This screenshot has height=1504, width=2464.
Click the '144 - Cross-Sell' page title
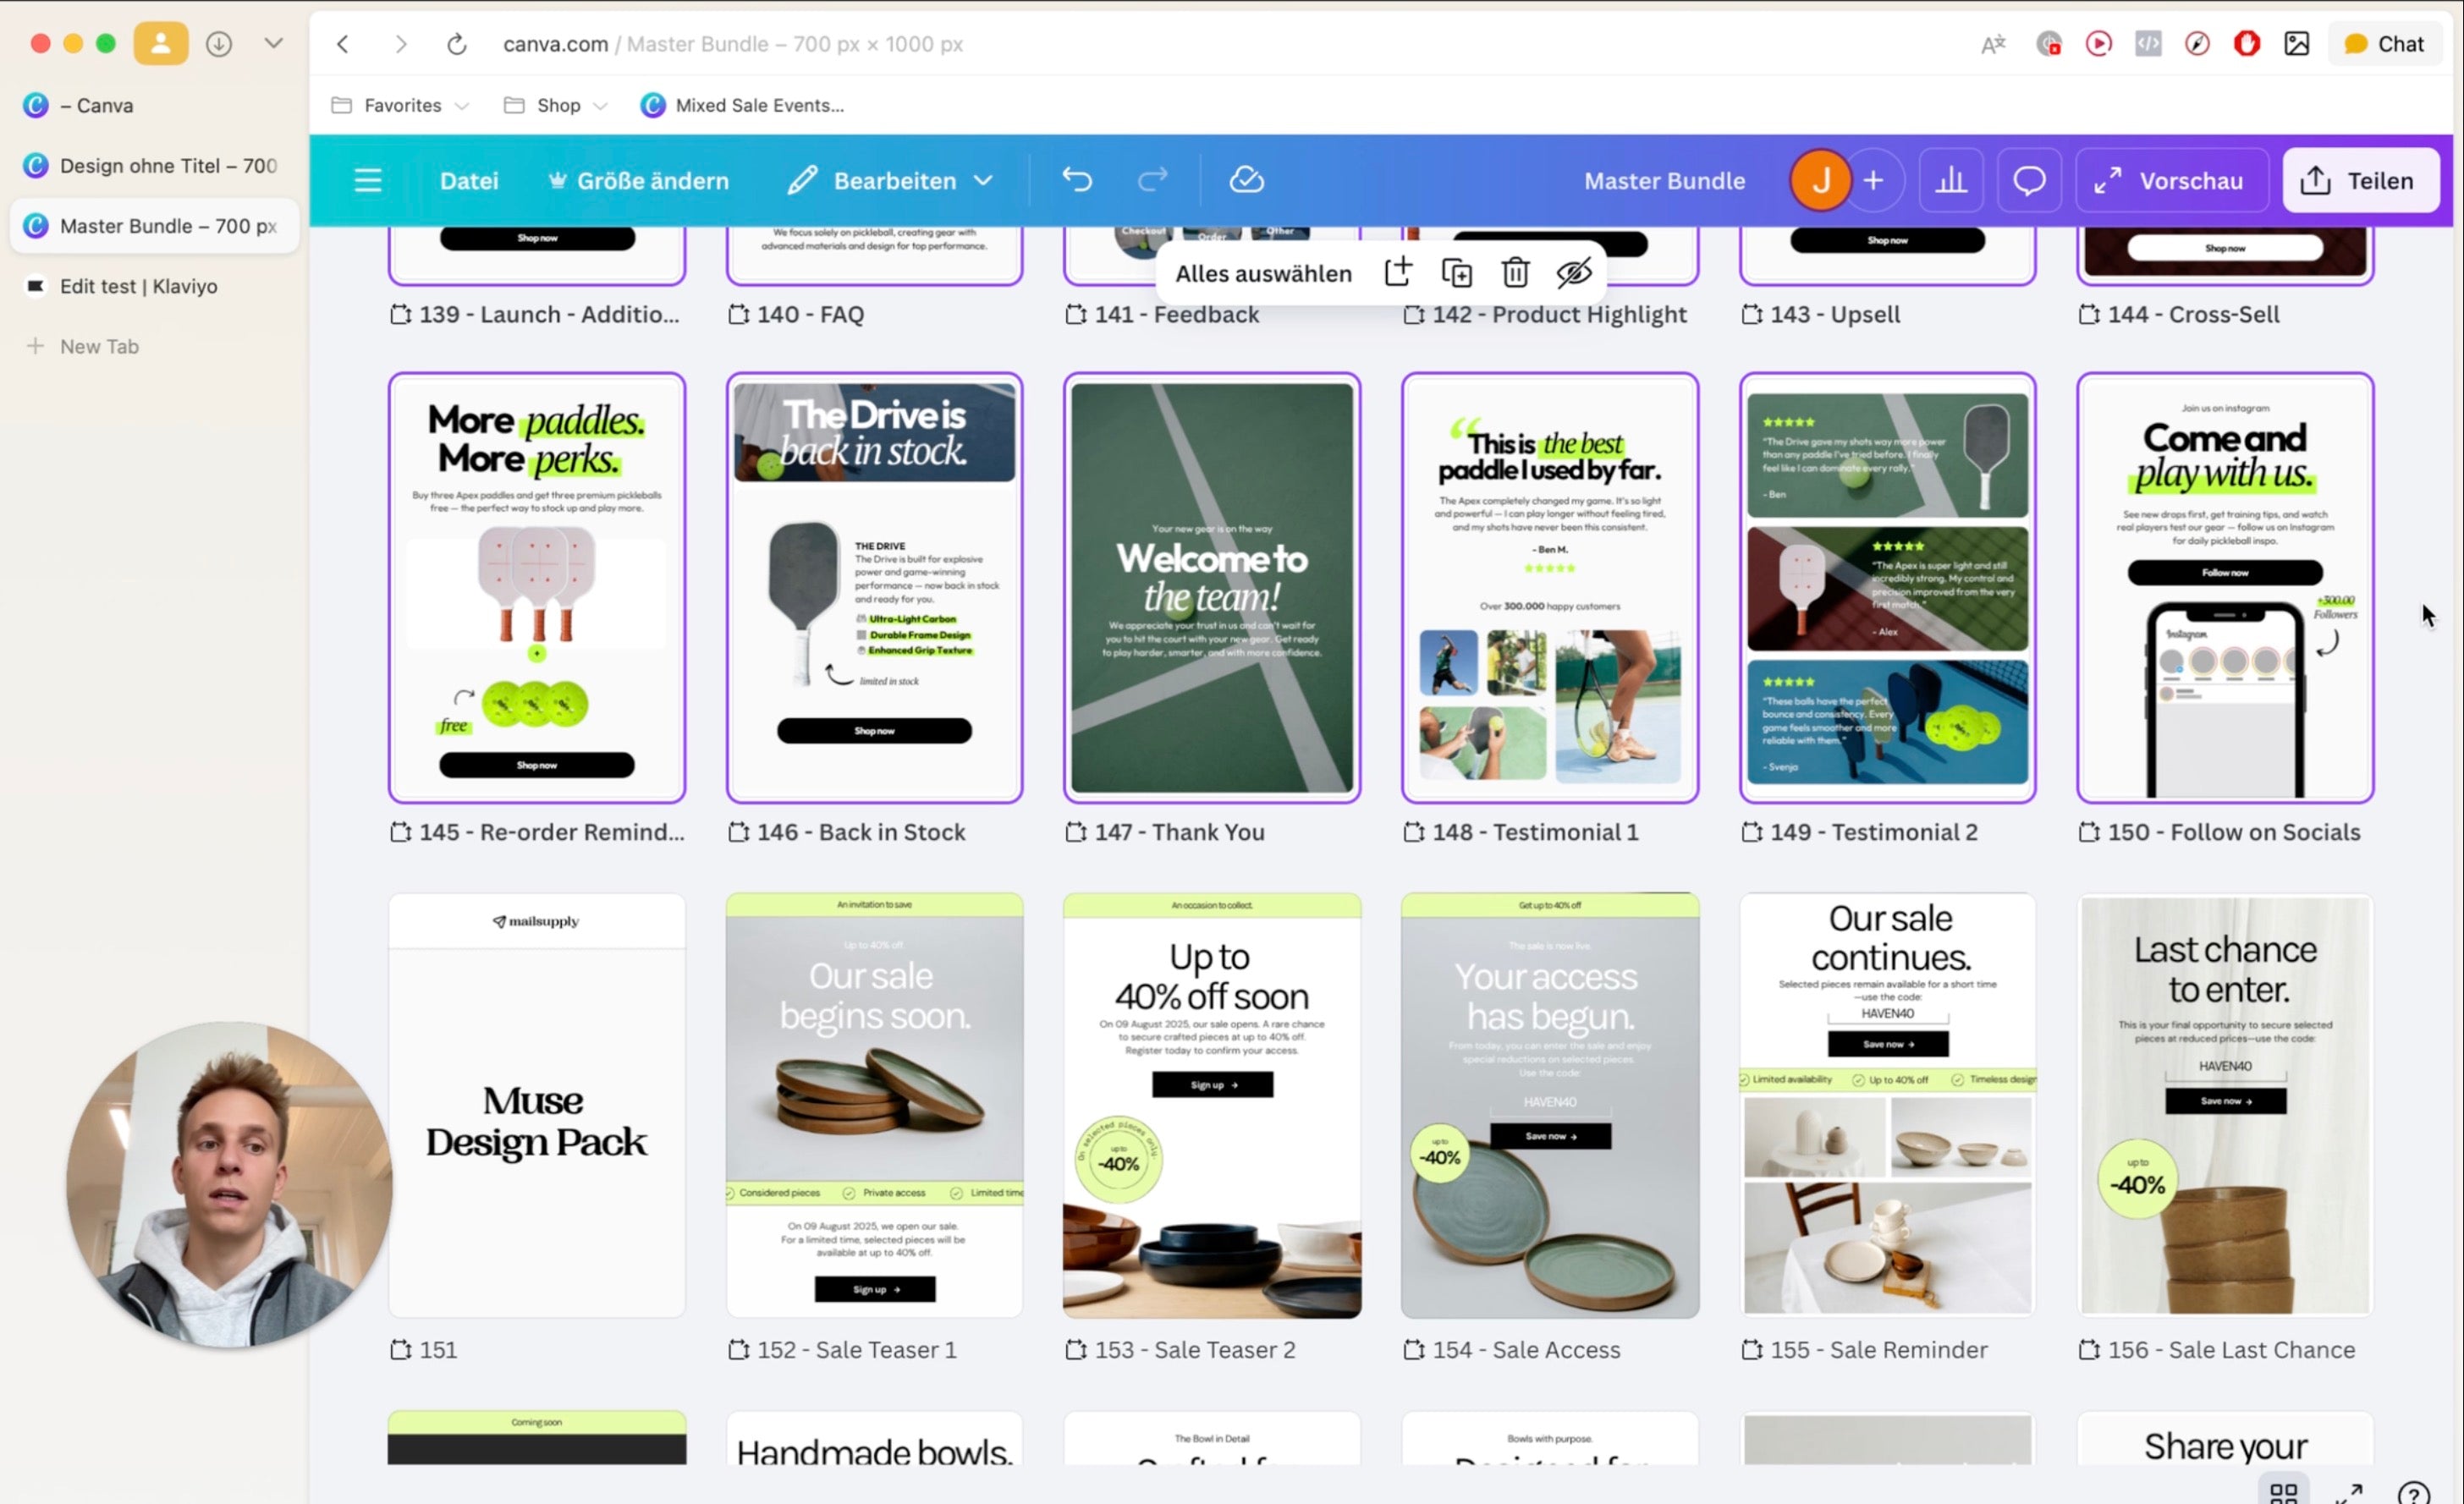(x=2193, y=314)
